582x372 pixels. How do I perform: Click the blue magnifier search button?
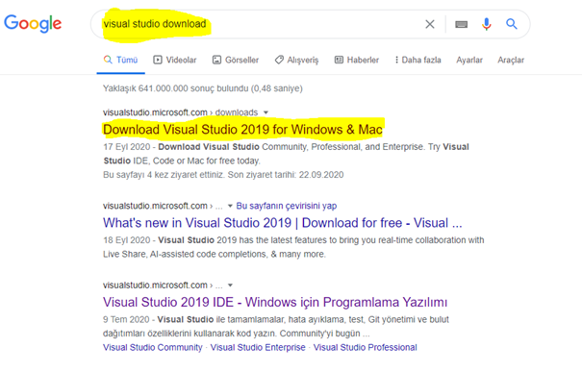512,24
